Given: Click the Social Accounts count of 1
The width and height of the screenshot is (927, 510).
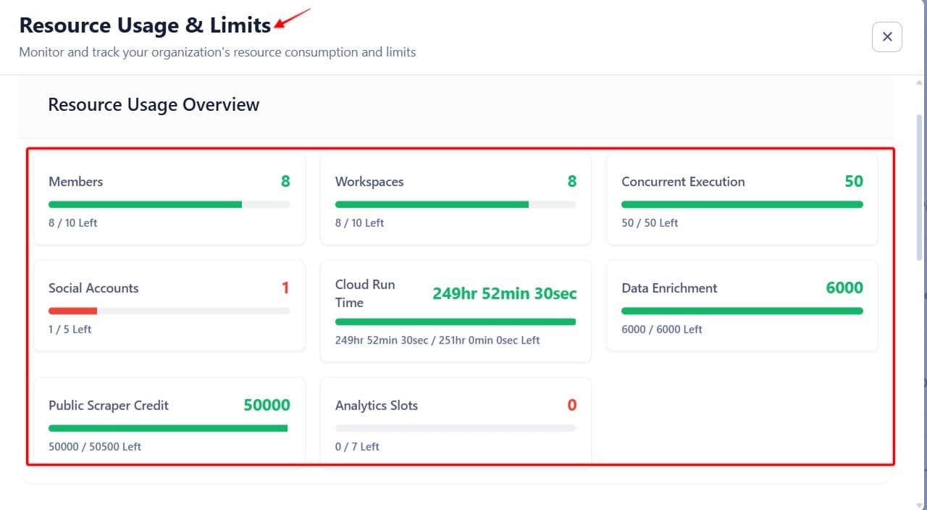Looking at the screenshot, I should (x=285, y=288).
